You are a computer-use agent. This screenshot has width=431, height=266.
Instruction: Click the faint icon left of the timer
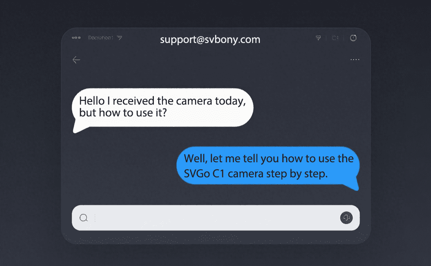(x=335, y=38)
